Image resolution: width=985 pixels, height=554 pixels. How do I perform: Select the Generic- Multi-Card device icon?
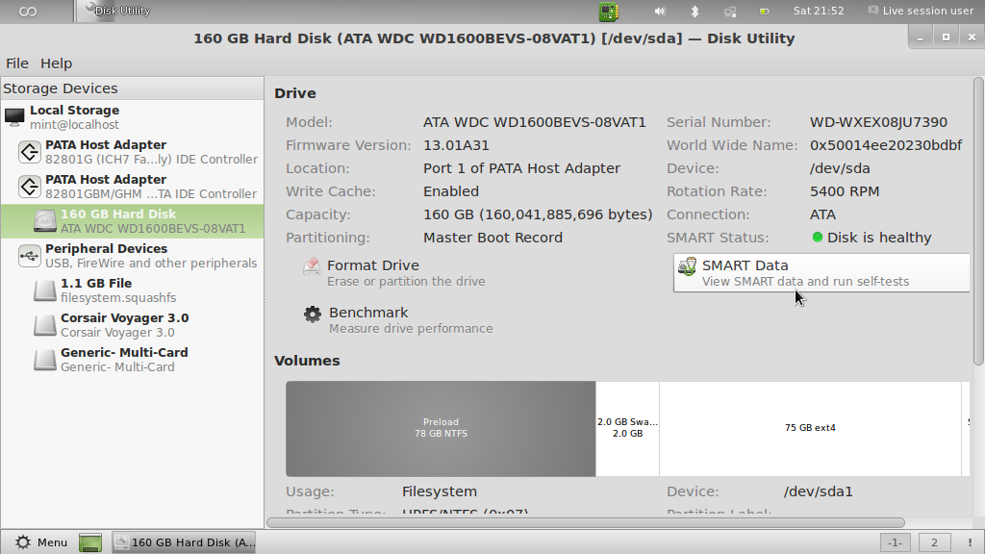[x=45, y=360]
